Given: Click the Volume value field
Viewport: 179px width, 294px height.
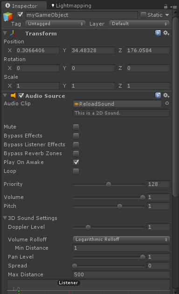Looking at the screenshot, I should (158, 197).
